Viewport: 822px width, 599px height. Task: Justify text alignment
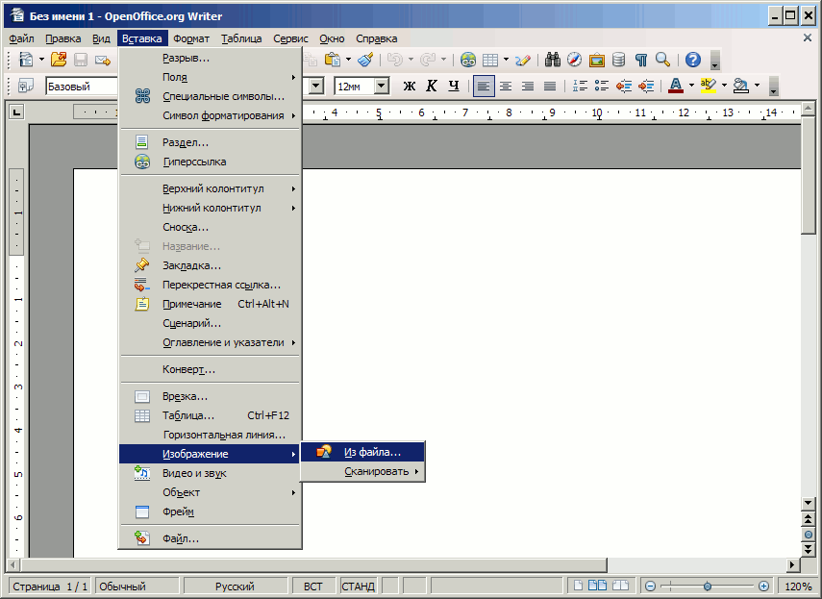click(x=549, y=86)
